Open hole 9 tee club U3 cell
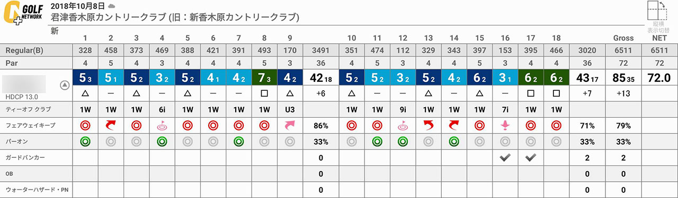678x198 pixels. click(x=290, y=110)
